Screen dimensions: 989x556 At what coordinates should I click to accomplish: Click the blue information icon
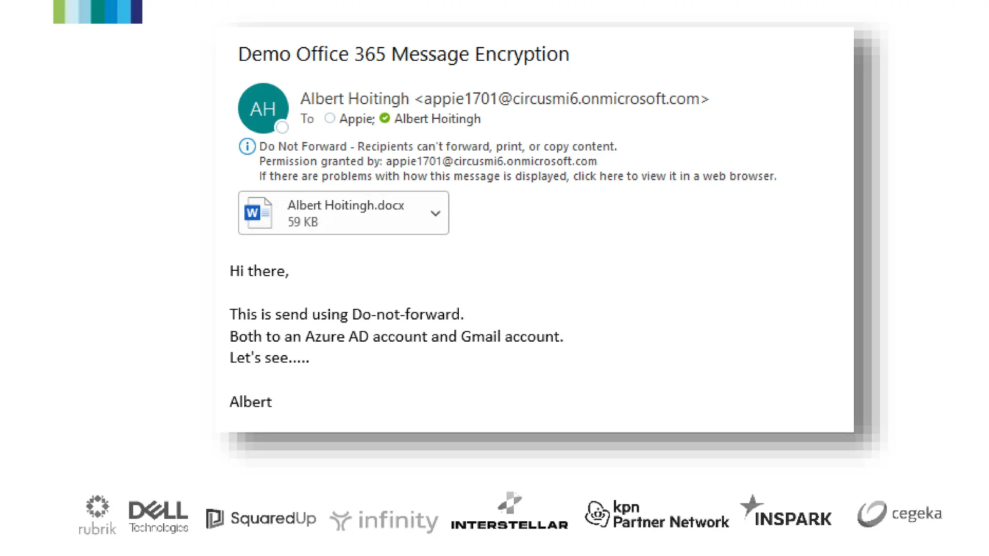247,146
